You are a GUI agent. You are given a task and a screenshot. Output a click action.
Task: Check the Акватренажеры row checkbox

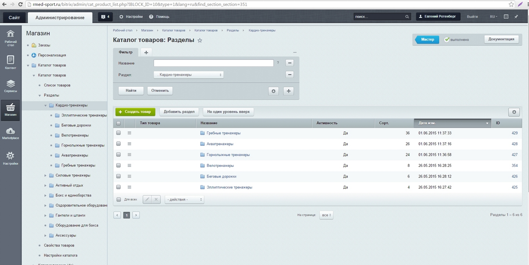coord(118,144)
